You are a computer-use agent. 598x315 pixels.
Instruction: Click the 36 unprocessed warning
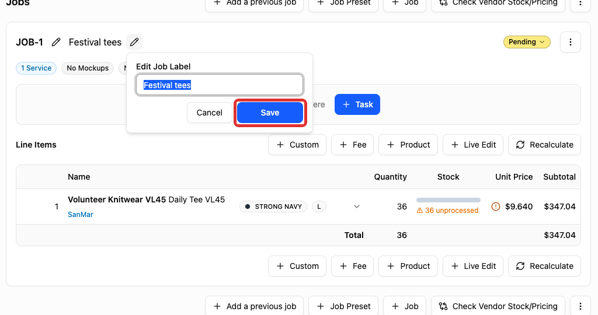click(x=447, y=210)
